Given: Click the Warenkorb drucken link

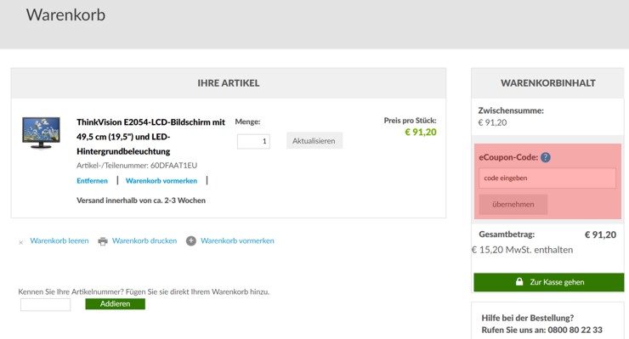Looking at the screenshot, I should pos(144,240).
